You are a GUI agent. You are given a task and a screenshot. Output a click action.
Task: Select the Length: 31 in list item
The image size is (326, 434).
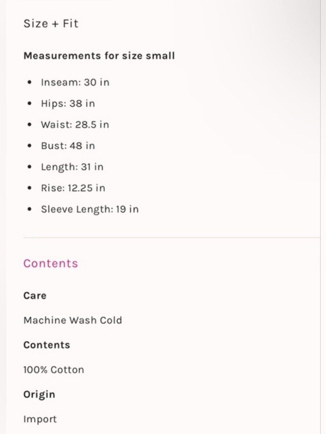(x=72, y=167)
